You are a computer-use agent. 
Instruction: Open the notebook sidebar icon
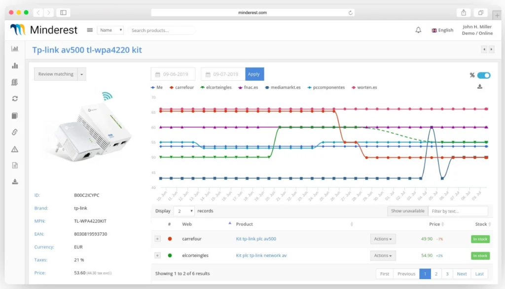point(15,116)
